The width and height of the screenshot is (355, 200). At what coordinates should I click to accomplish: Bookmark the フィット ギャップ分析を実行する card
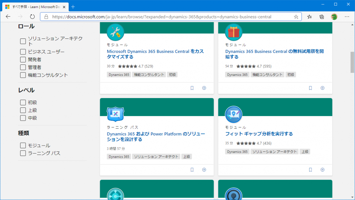pos(310,170)
